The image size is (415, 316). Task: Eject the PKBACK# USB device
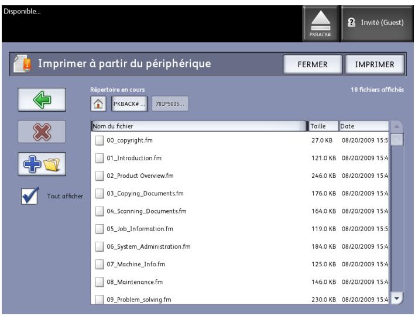pos(321,24)
